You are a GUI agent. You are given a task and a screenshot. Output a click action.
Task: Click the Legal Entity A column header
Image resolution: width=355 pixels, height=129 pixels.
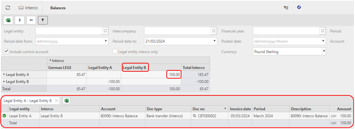tap(104, 67)
